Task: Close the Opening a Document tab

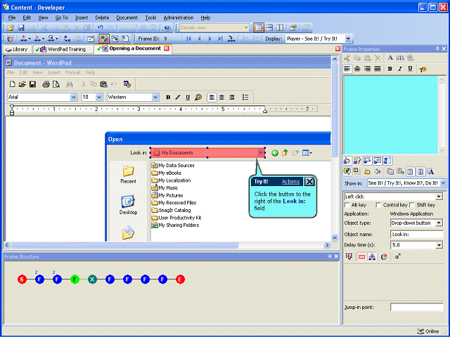Action: click(x=167, y=48)
